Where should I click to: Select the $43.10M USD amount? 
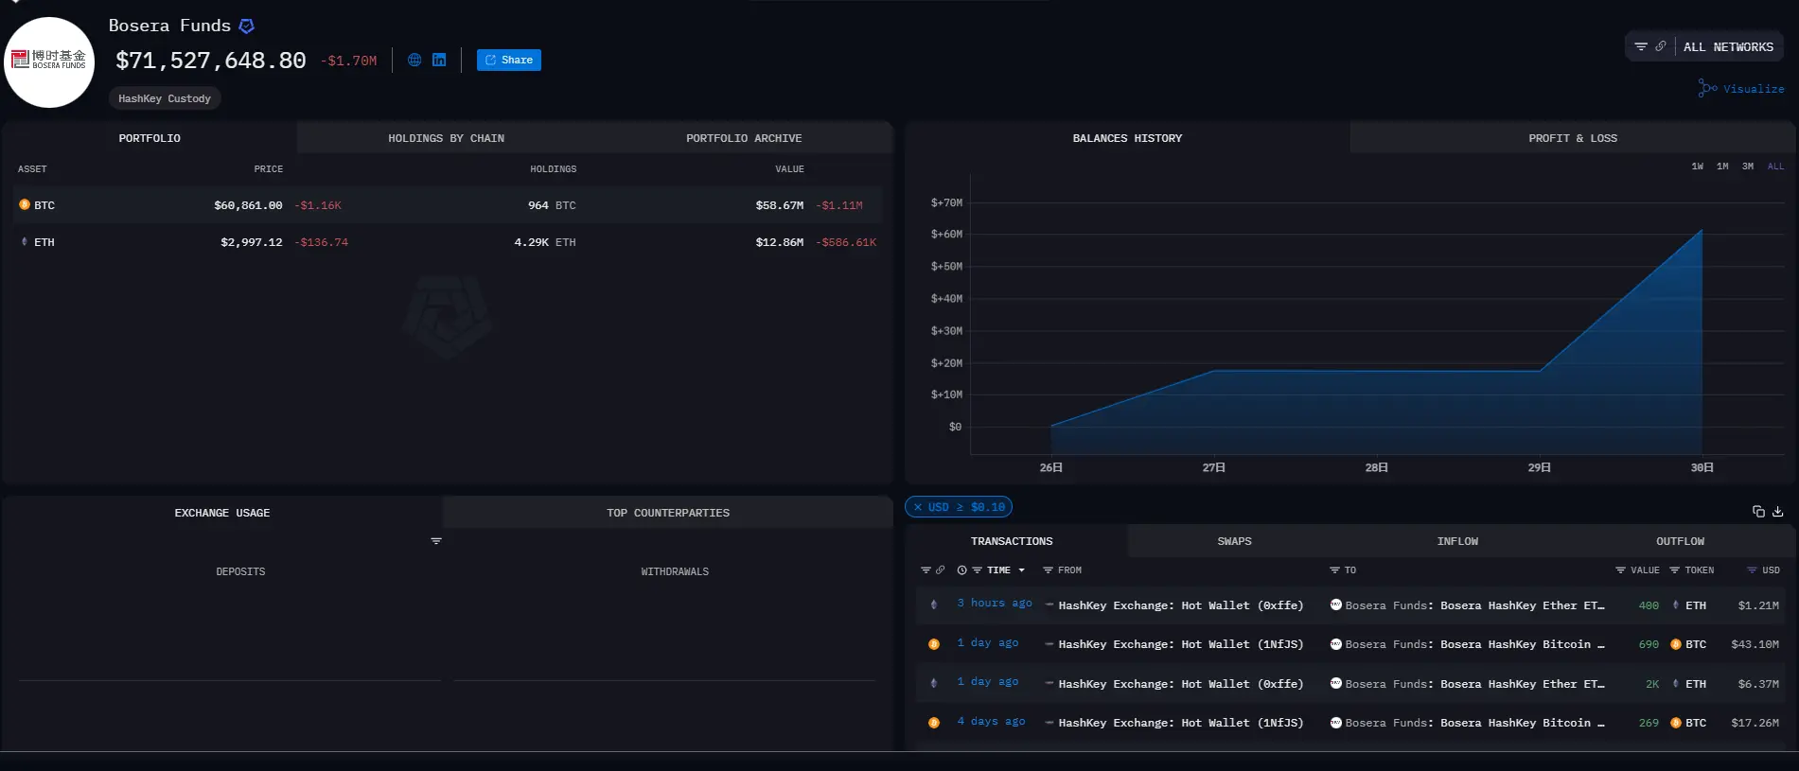point(1755,644)
